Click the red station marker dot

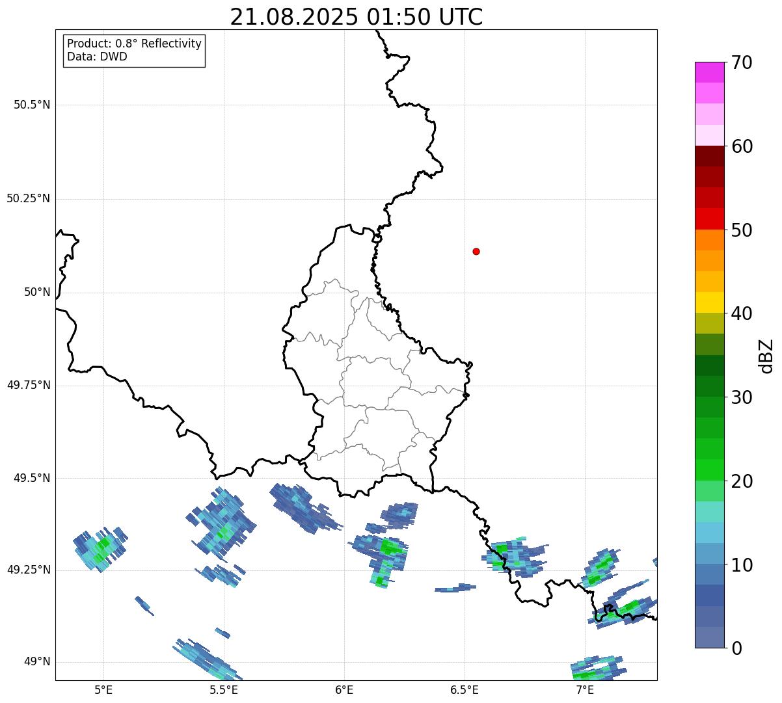476,251
